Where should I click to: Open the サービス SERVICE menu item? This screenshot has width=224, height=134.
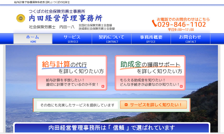point(72,39)
